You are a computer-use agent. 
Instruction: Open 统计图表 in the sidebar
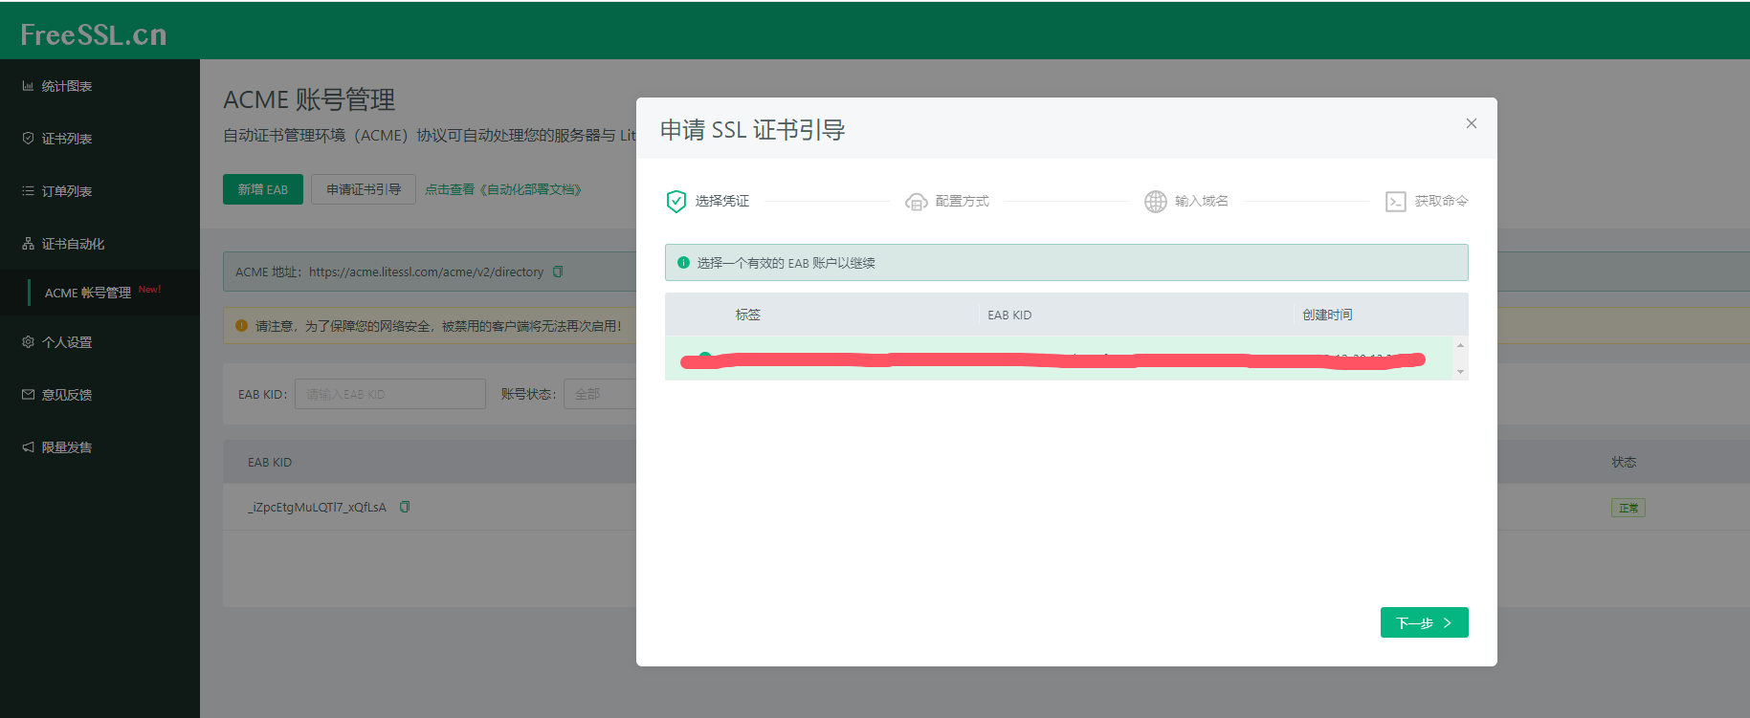click(x=66, y=86)
